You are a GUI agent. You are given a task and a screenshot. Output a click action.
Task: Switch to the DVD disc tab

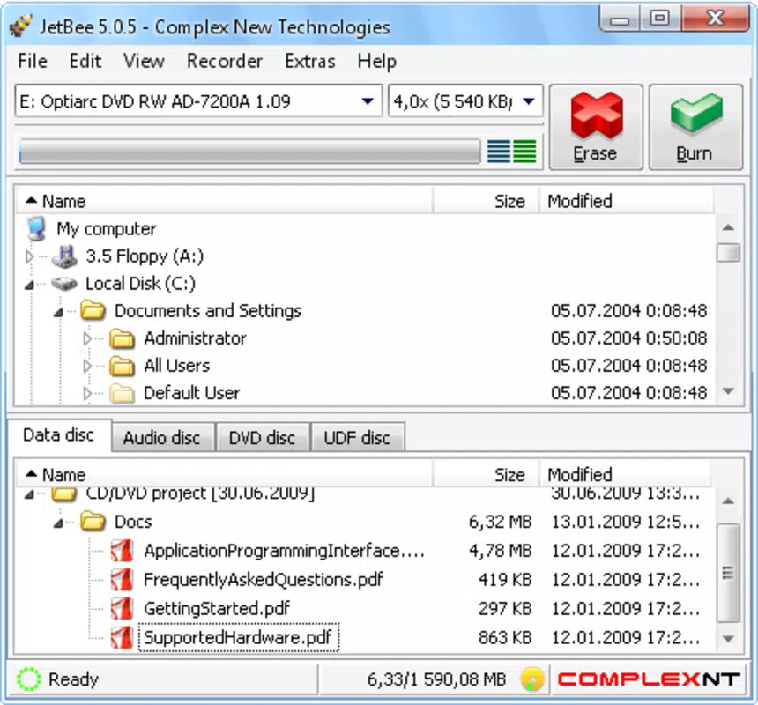point(262,438)
